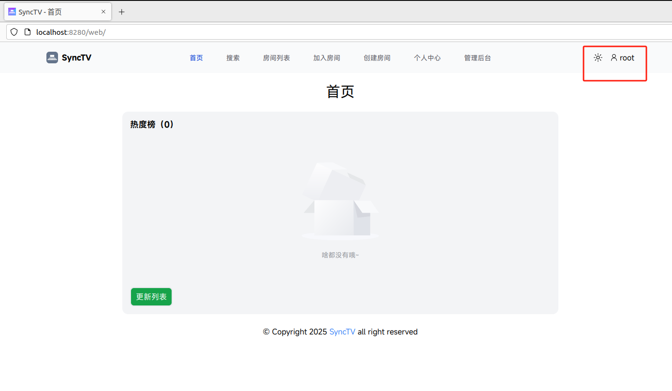Open the 搜索 navigation item

(233, 58)
